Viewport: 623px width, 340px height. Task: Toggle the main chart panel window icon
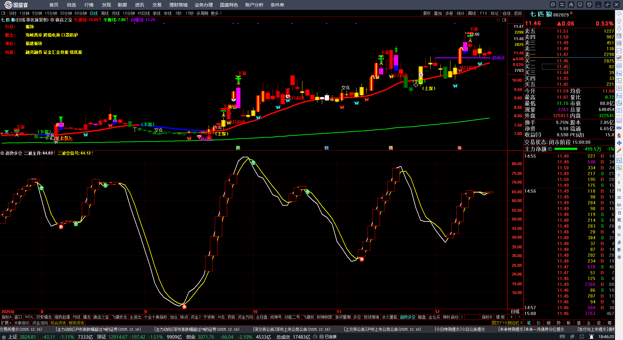click(504, 20)
